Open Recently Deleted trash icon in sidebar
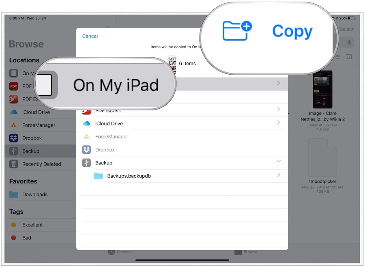This screenshot has width=365, height=267. pos(14,164)
